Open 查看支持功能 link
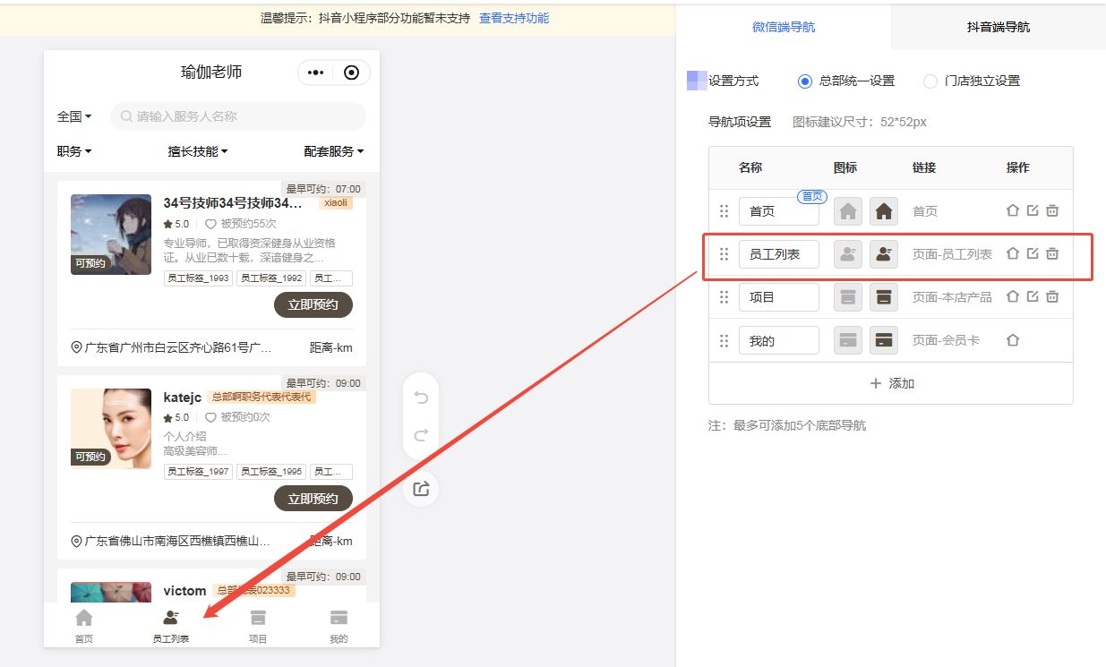This screenshot has width=1106, height=667. [514, 18]
